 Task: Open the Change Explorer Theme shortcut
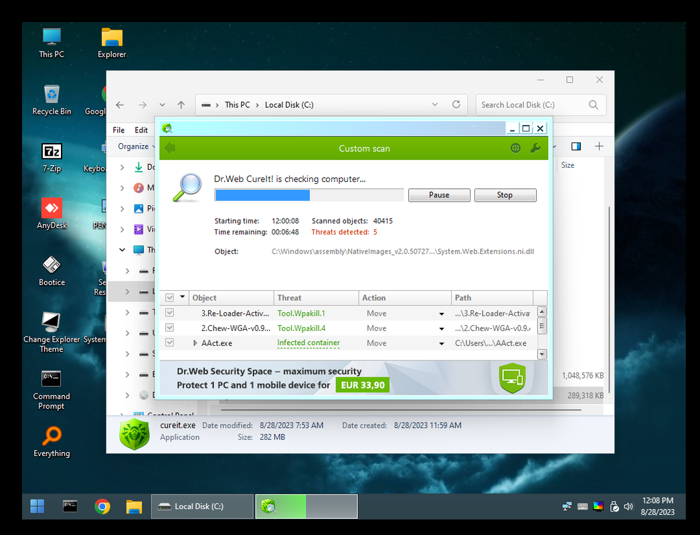point(52,332)
